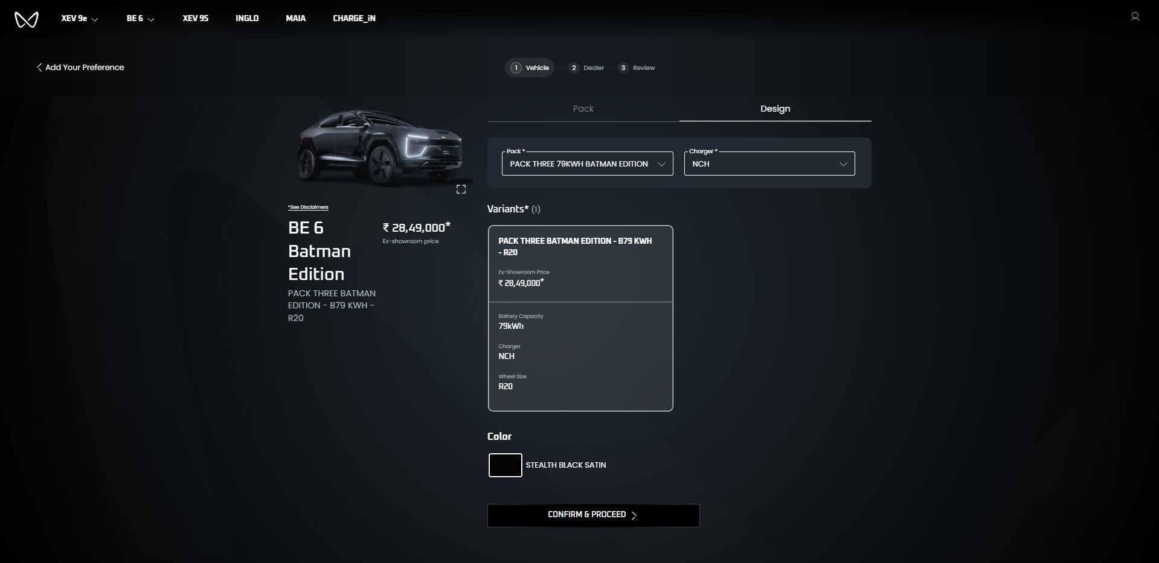Switch to the Design tab

[x=775, y=109]
